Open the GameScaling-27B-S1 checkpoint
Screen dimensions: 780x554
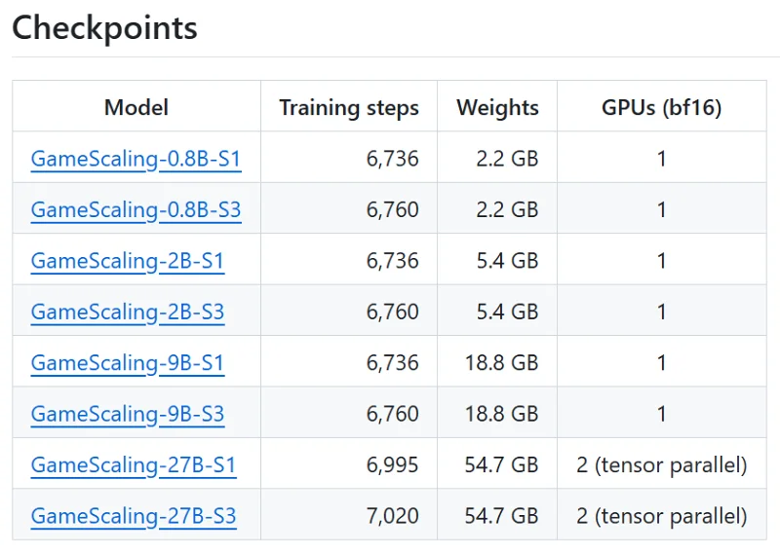click(x=134, y=465)
